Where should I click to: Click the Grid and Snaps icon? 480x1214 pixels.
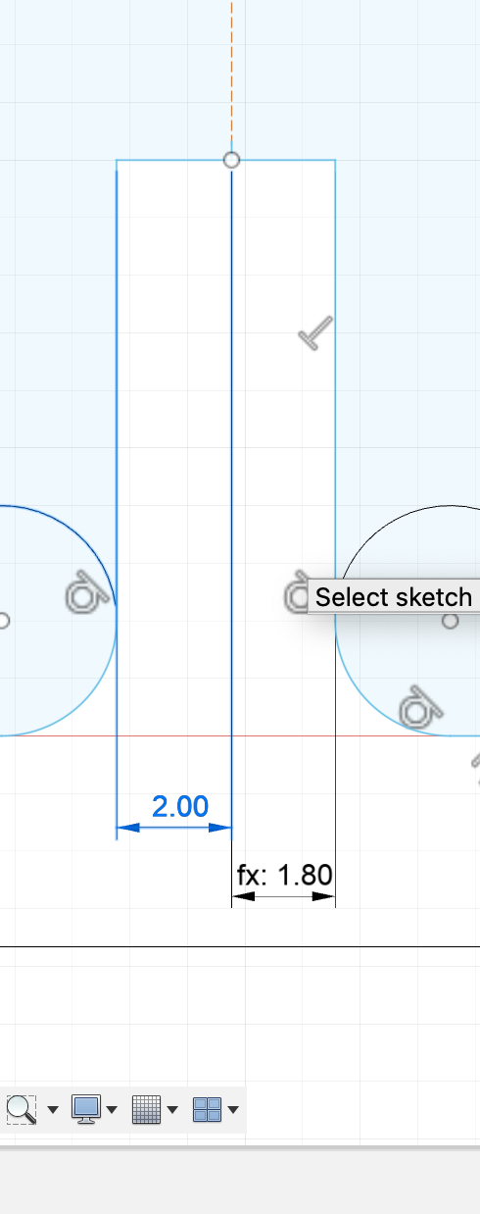(146, 1109)
